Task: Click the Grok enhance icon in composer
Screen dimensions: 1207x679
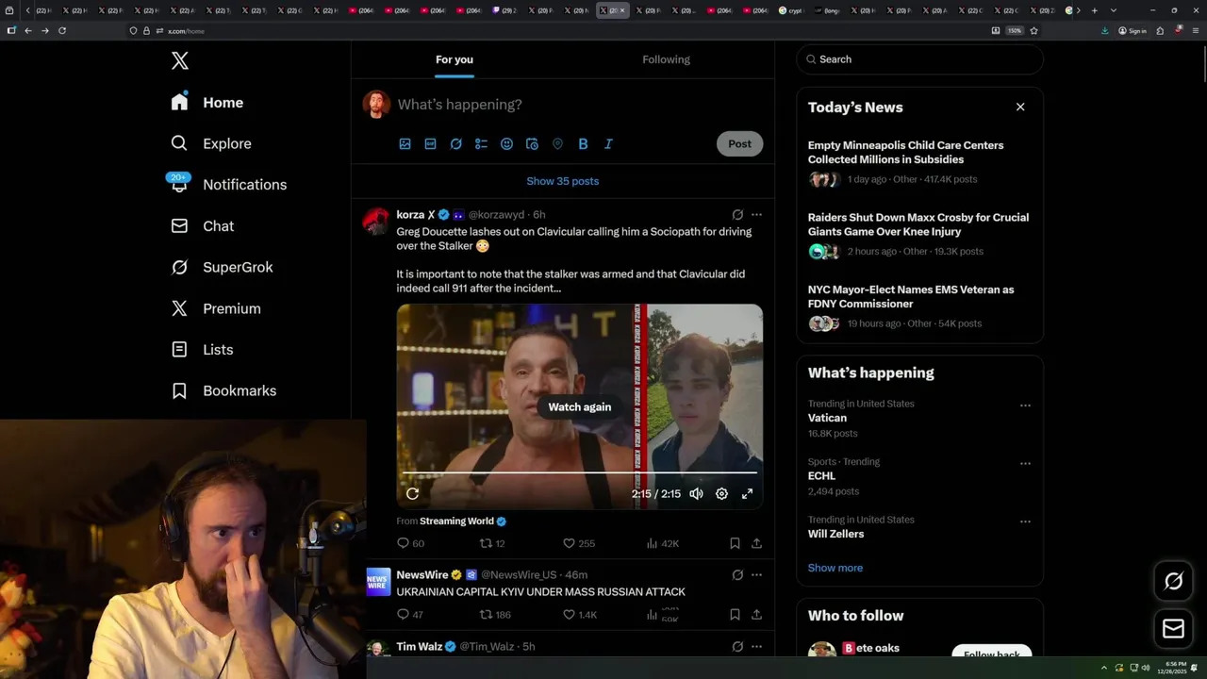Action: coord(455,144)
